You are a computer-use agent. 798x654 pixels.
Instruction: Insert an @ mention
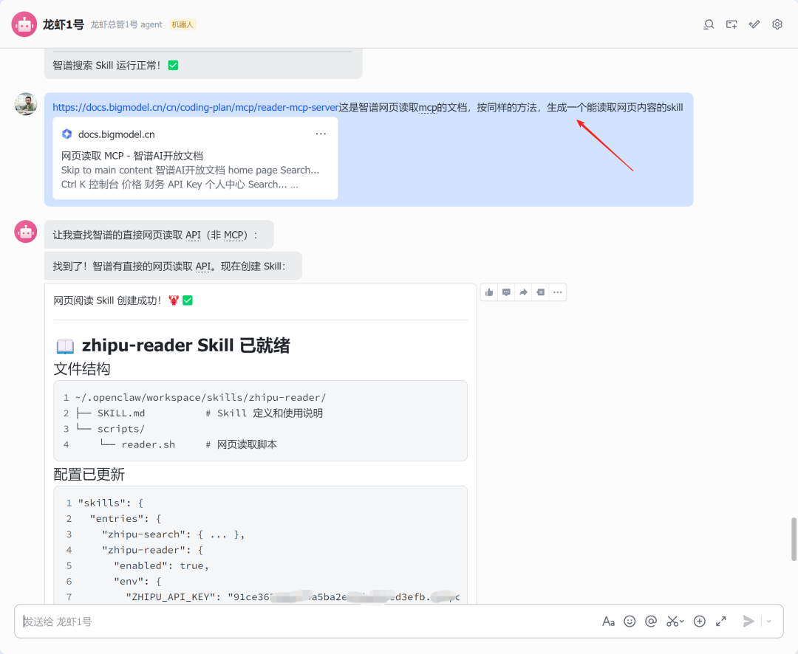tap(651, 622)
